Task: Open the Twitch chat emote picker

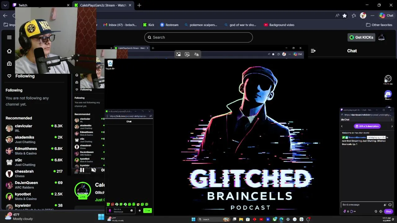Action: pyautogui.click(x=390, y=205)
